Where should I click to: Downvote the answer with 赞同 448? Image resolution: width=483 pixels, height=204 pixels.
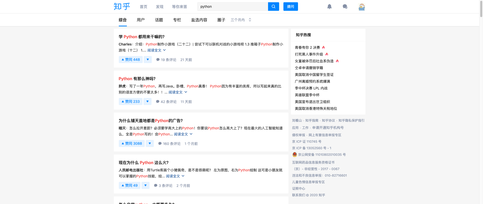(148, 60)
